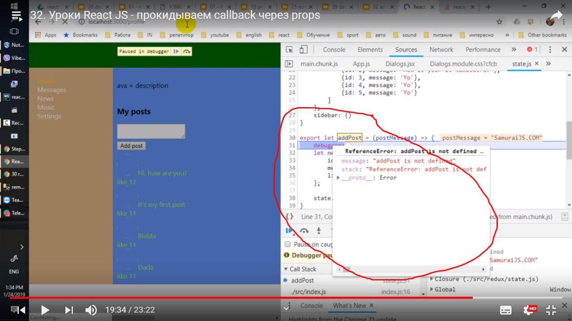This screenshot has height=321, width=572.
Task: Open a new browser tab with plus
Action: click(488, 7)
